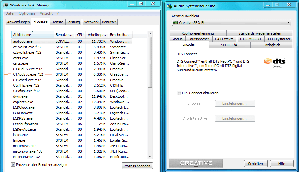Open the 'Gerät auswählen' device dropdown
The width and height of the screenshot is (299, 172).
click(x=231, y=23)
